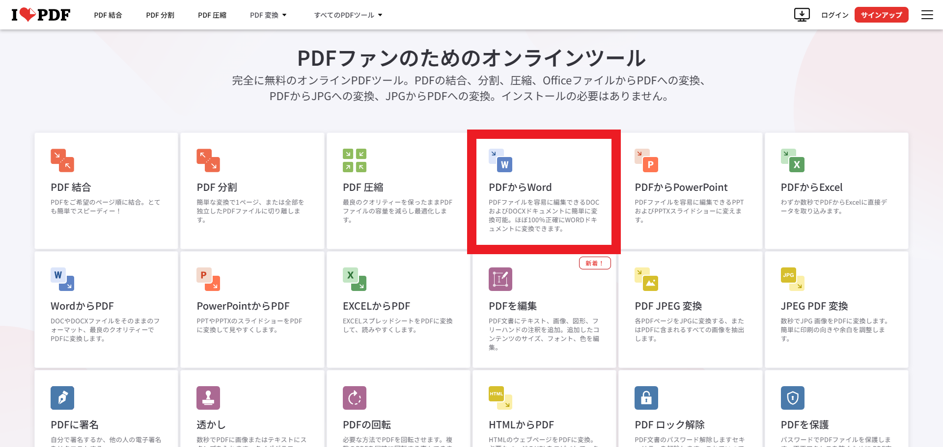Open the PDF 分割 tool icon

[208, 160]
